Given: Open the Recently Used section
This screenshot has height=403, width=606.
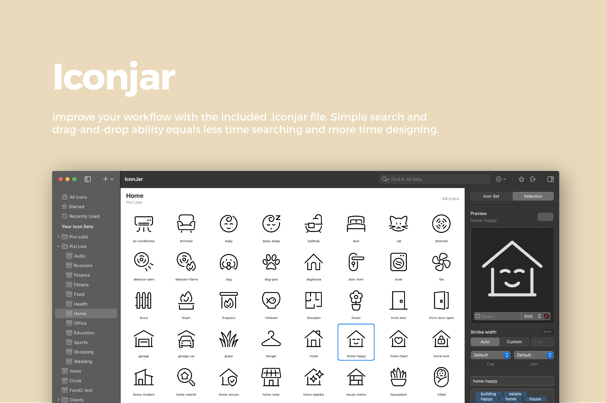Looking at the screenshot, I should pyautogui.click(x=84, y=216).
